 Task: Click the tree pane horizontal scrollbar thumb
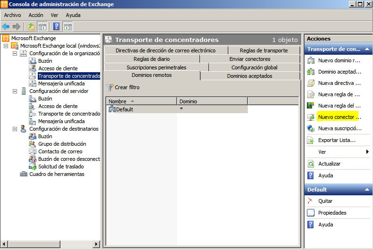(x=34, y=244)
